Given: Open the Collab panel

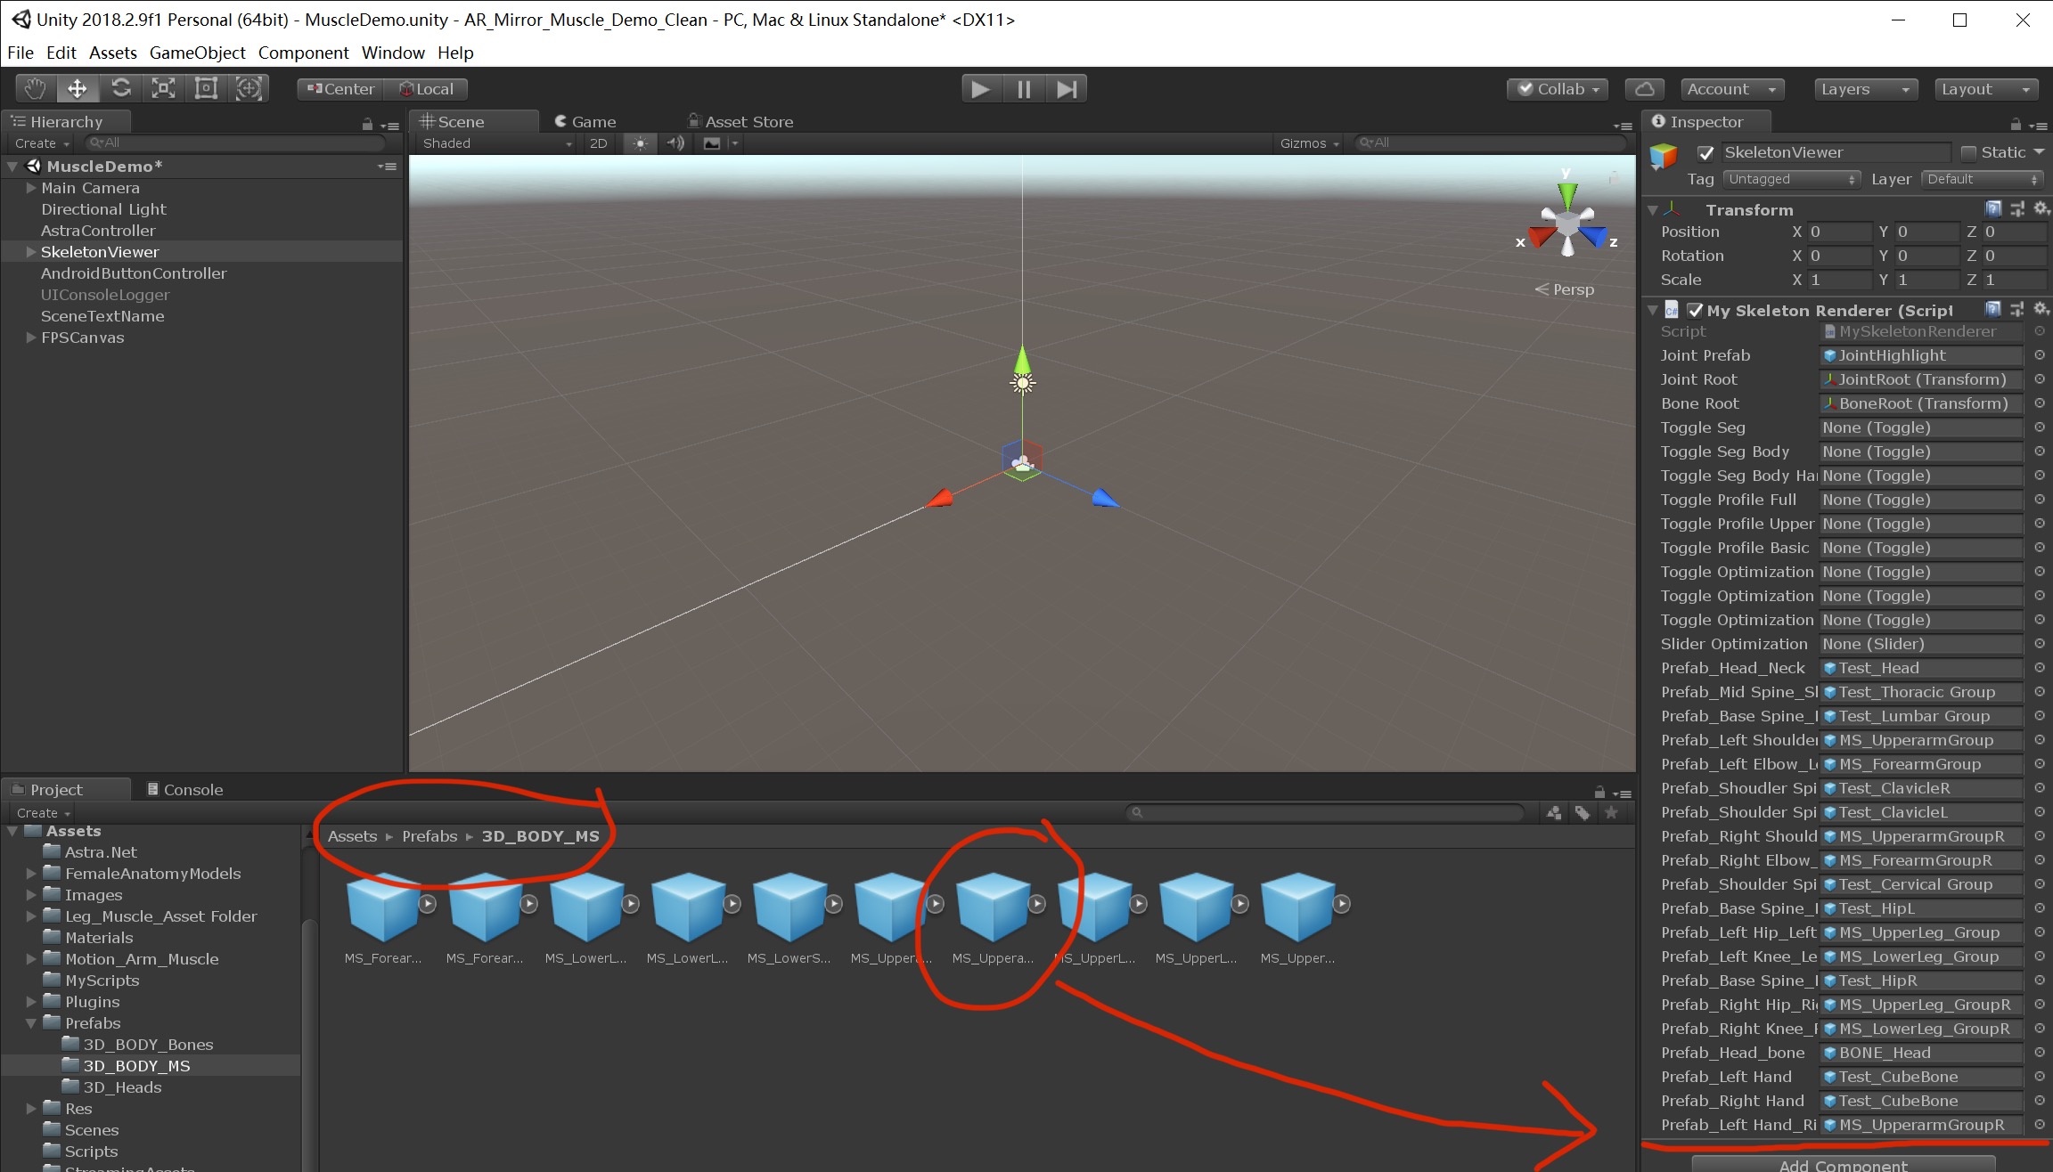Looking at the screenshot, I should (1556, 88).
